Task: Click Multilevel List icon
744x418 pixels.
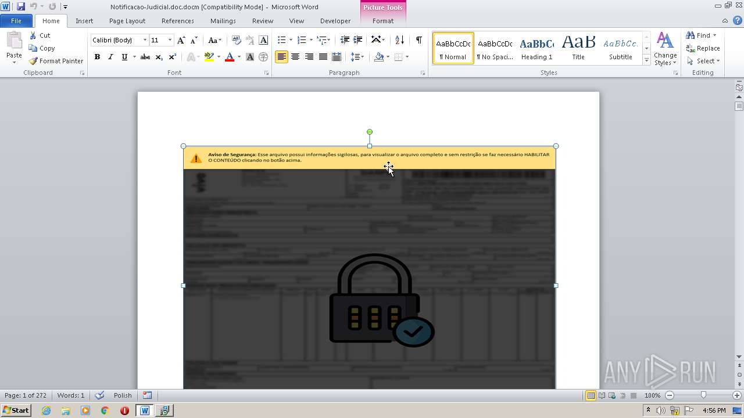Action: pos(321,40)
